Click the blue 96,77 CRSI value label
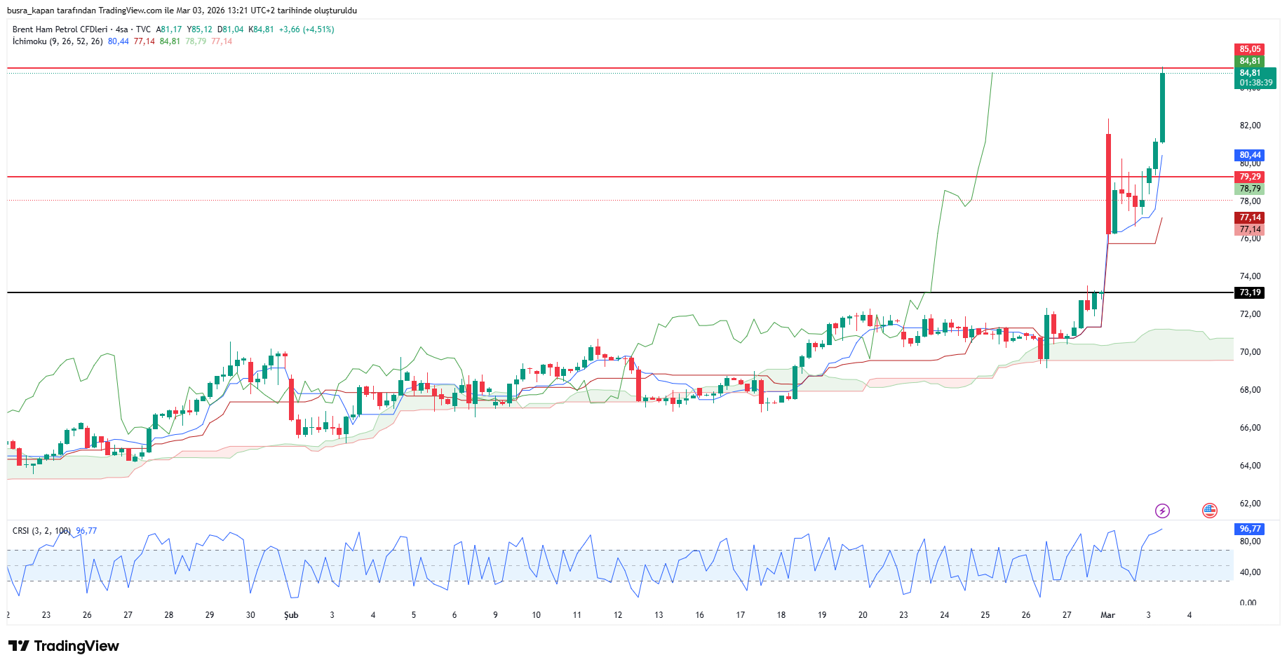The height and width of the screenshot is (667, 1287). (1249, 529)
